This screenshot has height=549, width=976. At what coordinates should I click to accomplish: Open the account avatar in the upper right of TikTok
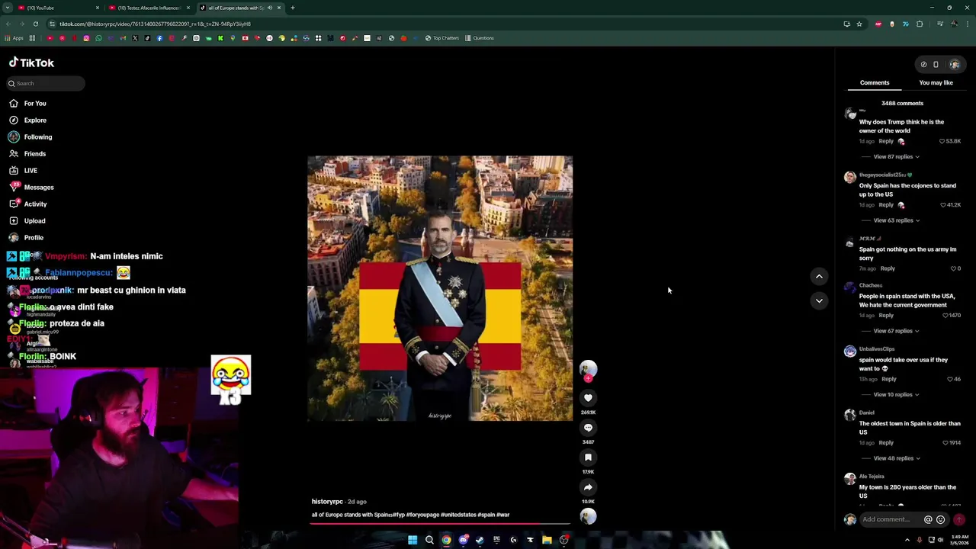955,65
